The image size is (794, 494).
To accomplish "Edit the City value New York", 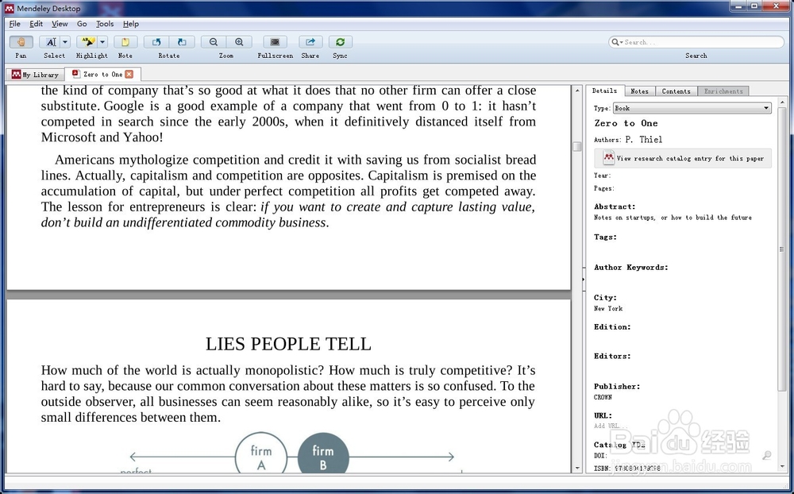I will click(x=608, y=308).
